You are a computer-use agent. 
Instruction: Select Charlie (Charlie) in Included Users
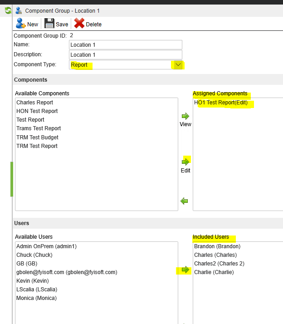click(214, 272)
